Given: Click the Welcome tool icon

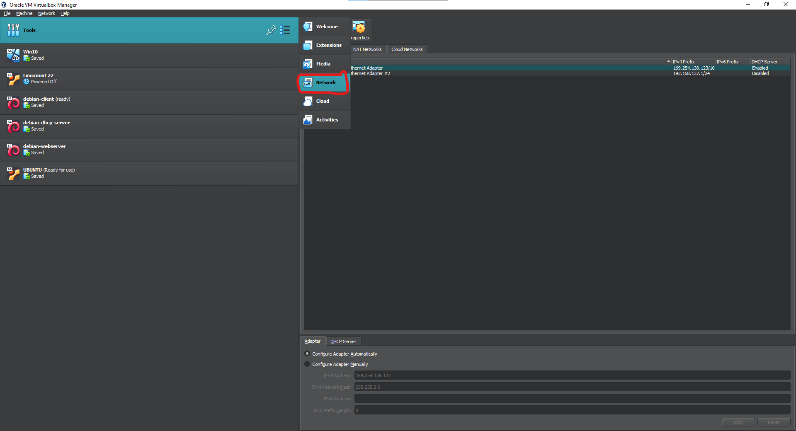Looking at the screenshot, I should 308,27.
